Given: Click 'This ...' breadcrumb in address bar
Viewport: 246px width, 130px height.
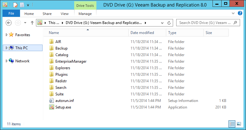Looking at the screenshot, I should (x=54, y=23).
